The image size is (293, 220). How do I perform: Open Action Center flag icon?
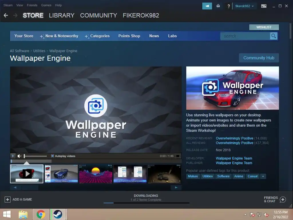click(252, 215)
